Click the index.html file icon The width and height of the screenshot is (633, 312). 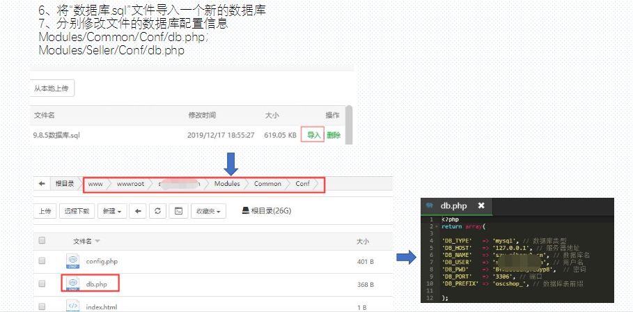72,306
